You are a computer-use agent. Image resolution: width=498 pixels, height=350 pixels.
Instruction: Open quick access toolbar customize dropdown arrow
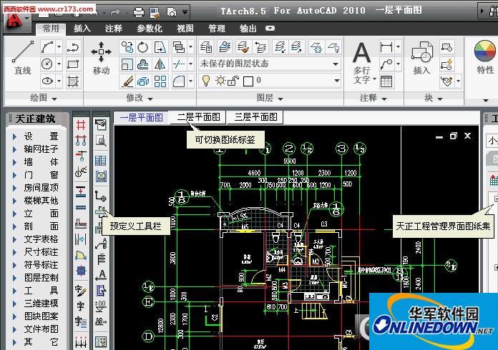[185, 12]
